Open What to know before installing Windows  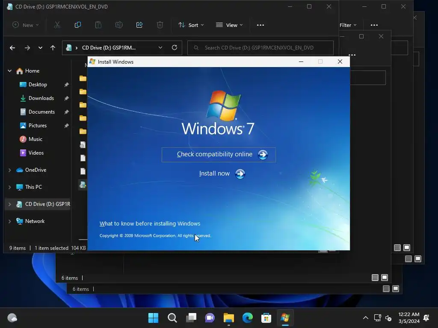pyautogui.click(x=150, y=223)
